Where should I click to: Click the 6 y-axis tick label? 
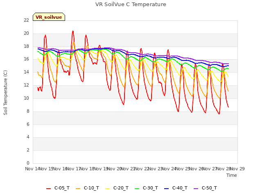tap(28, 124)
